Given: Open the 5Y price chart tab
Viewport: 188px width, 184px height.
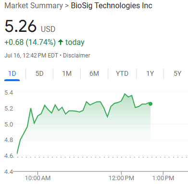Looking at the screenshot, I should pyautogui.click(x=177, y=74).
